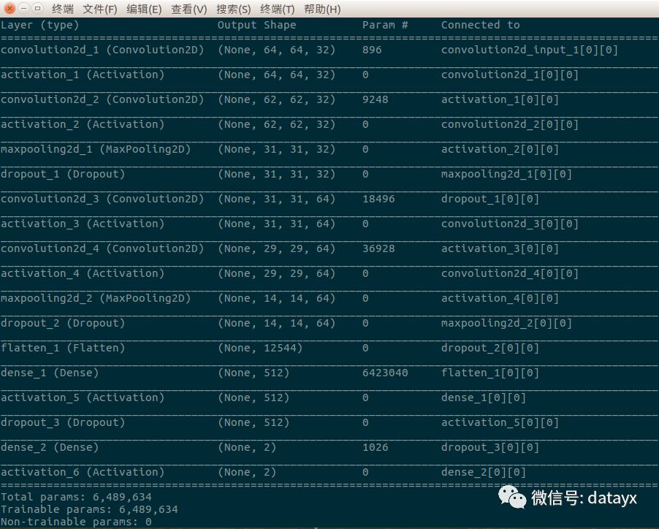Click maxpooling2d_2[0][0] connection text
Screen dimensions: 659x529
pos(506,323)
